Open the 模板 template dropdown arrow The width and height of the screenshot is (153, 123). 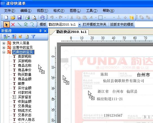pyautogui.click(x=80, y=24)
